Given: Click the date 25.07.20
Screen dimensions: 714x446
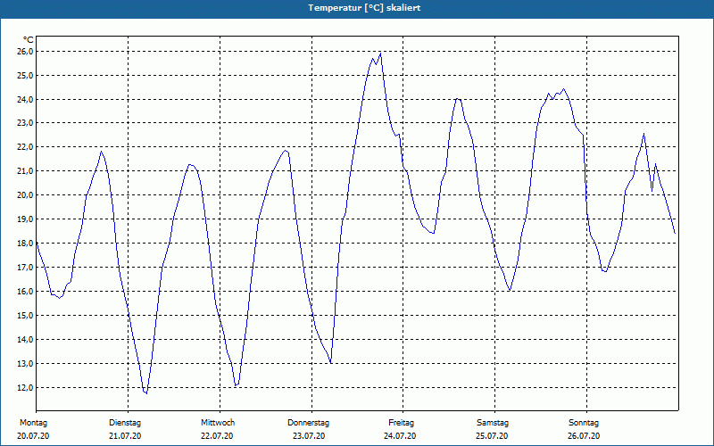Looking at the screenshot, I should click(492, 436).
